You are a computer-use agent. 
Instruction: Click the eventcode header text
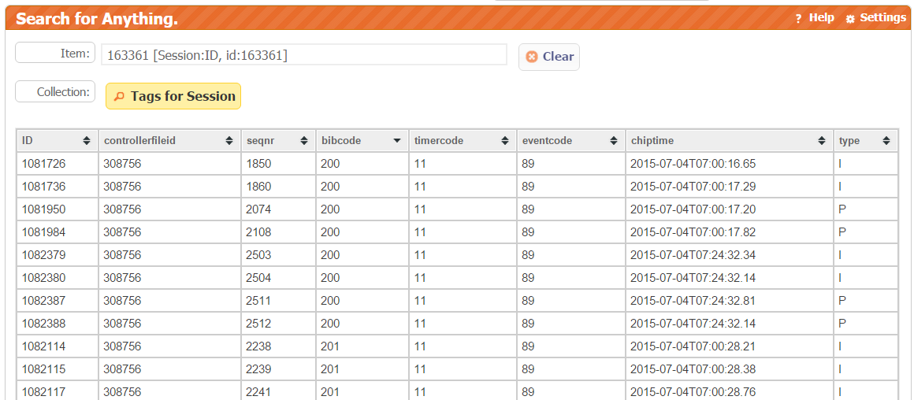point(548,140)
